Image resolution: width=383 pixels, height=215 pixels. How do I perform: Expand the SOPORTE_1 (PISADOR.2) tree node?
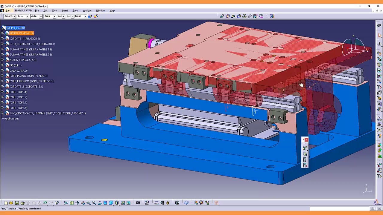click(x=3, y=39)
